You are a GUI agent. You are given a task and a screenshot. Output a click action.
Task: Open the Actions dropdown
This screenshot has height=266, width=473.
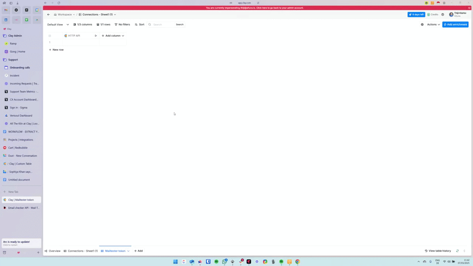432,24
